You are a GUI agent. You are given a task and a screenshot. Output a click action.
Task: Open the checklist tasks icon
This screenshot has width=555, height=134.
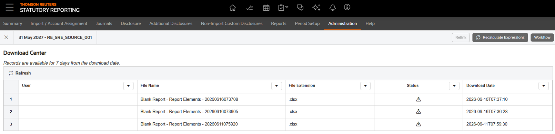(x=250, y=8)
